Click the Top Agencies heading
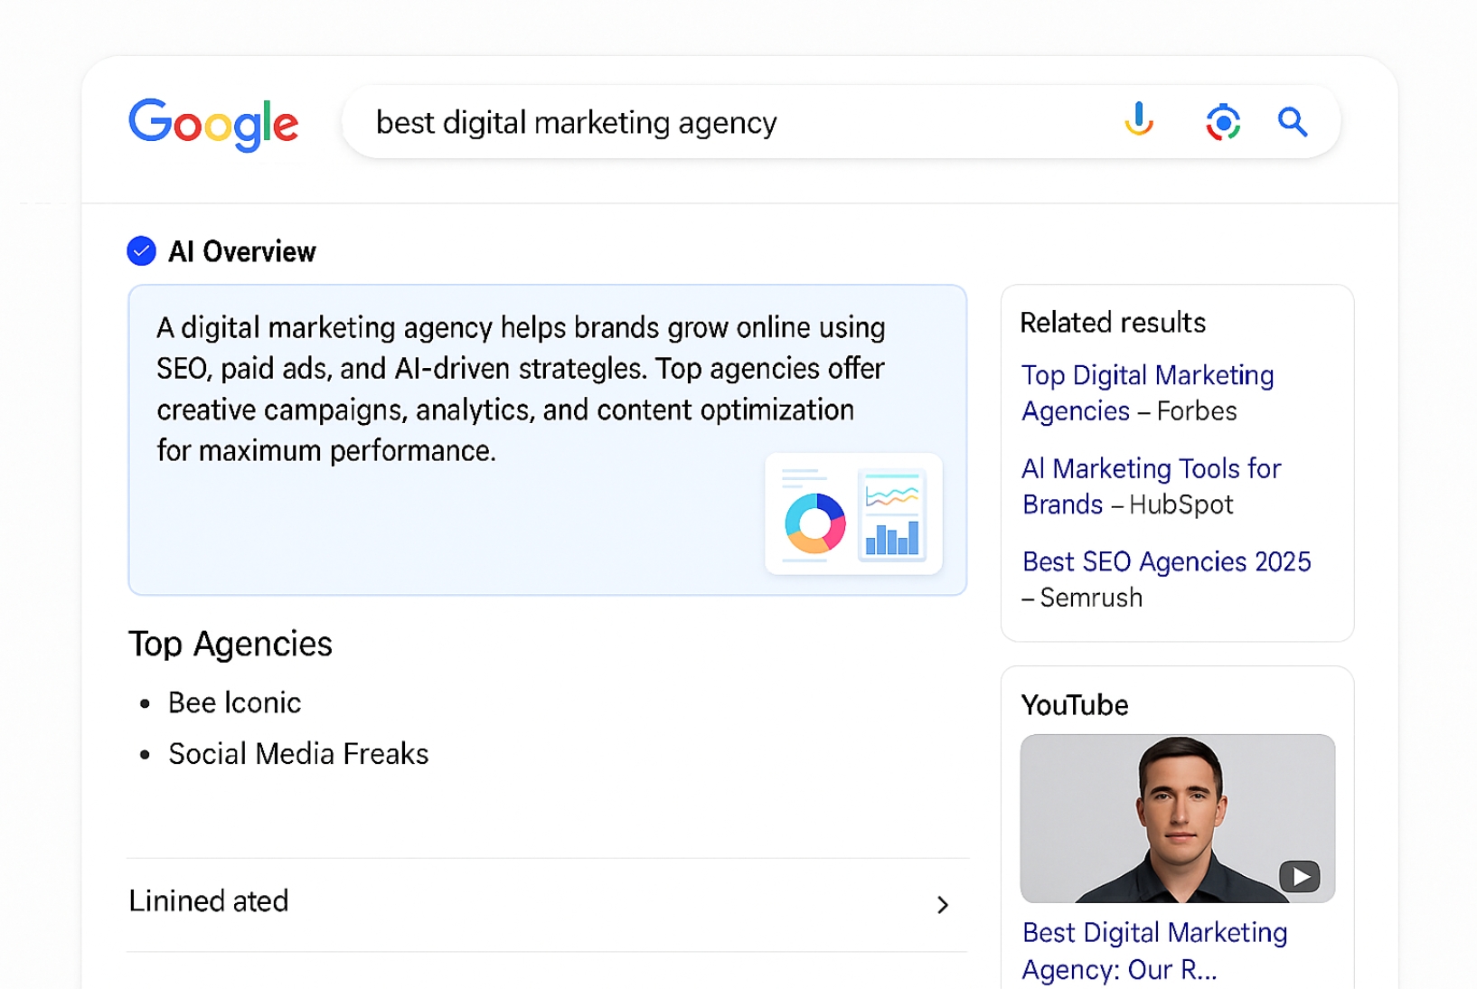 tap(230, 644)
